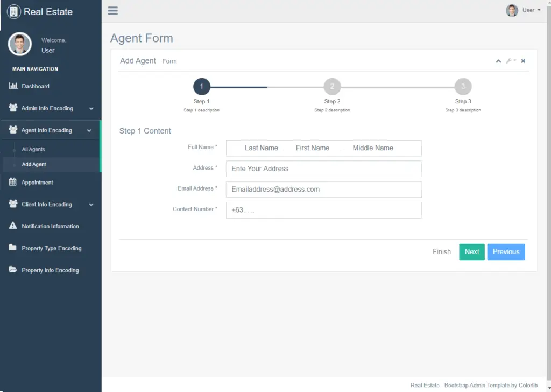Click the wrench settings icon on Add Agent panel
The height and width of the screenshot is (392, 551).
pyautogui.click(x=510, y=61)
